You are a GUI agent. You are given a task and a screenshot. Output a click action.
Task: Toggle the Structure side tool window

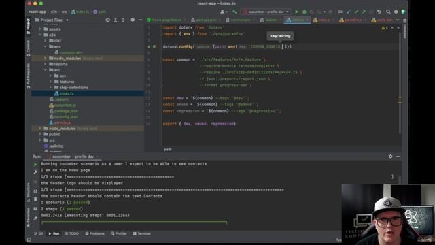(29, 192)
